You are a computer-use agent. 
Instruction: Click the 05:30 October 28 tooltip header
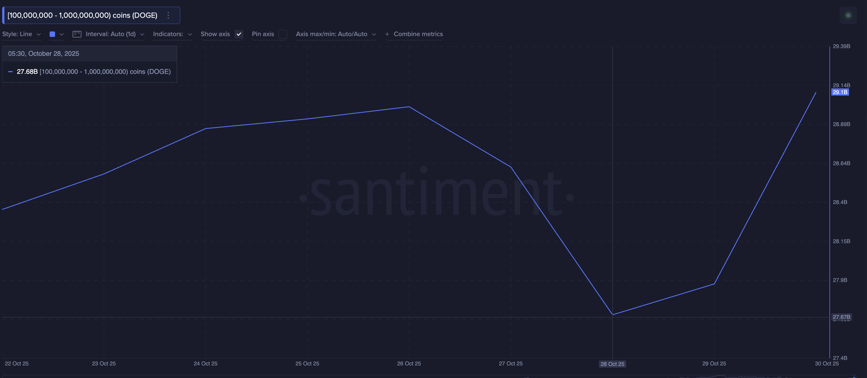point(44,53)
